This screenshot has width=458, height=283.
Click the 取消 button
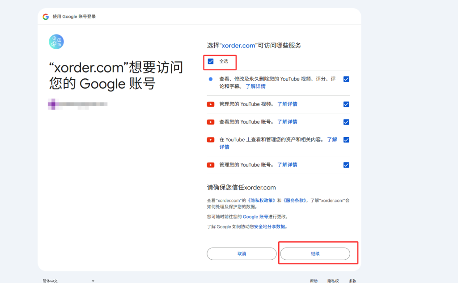(242, 254)
